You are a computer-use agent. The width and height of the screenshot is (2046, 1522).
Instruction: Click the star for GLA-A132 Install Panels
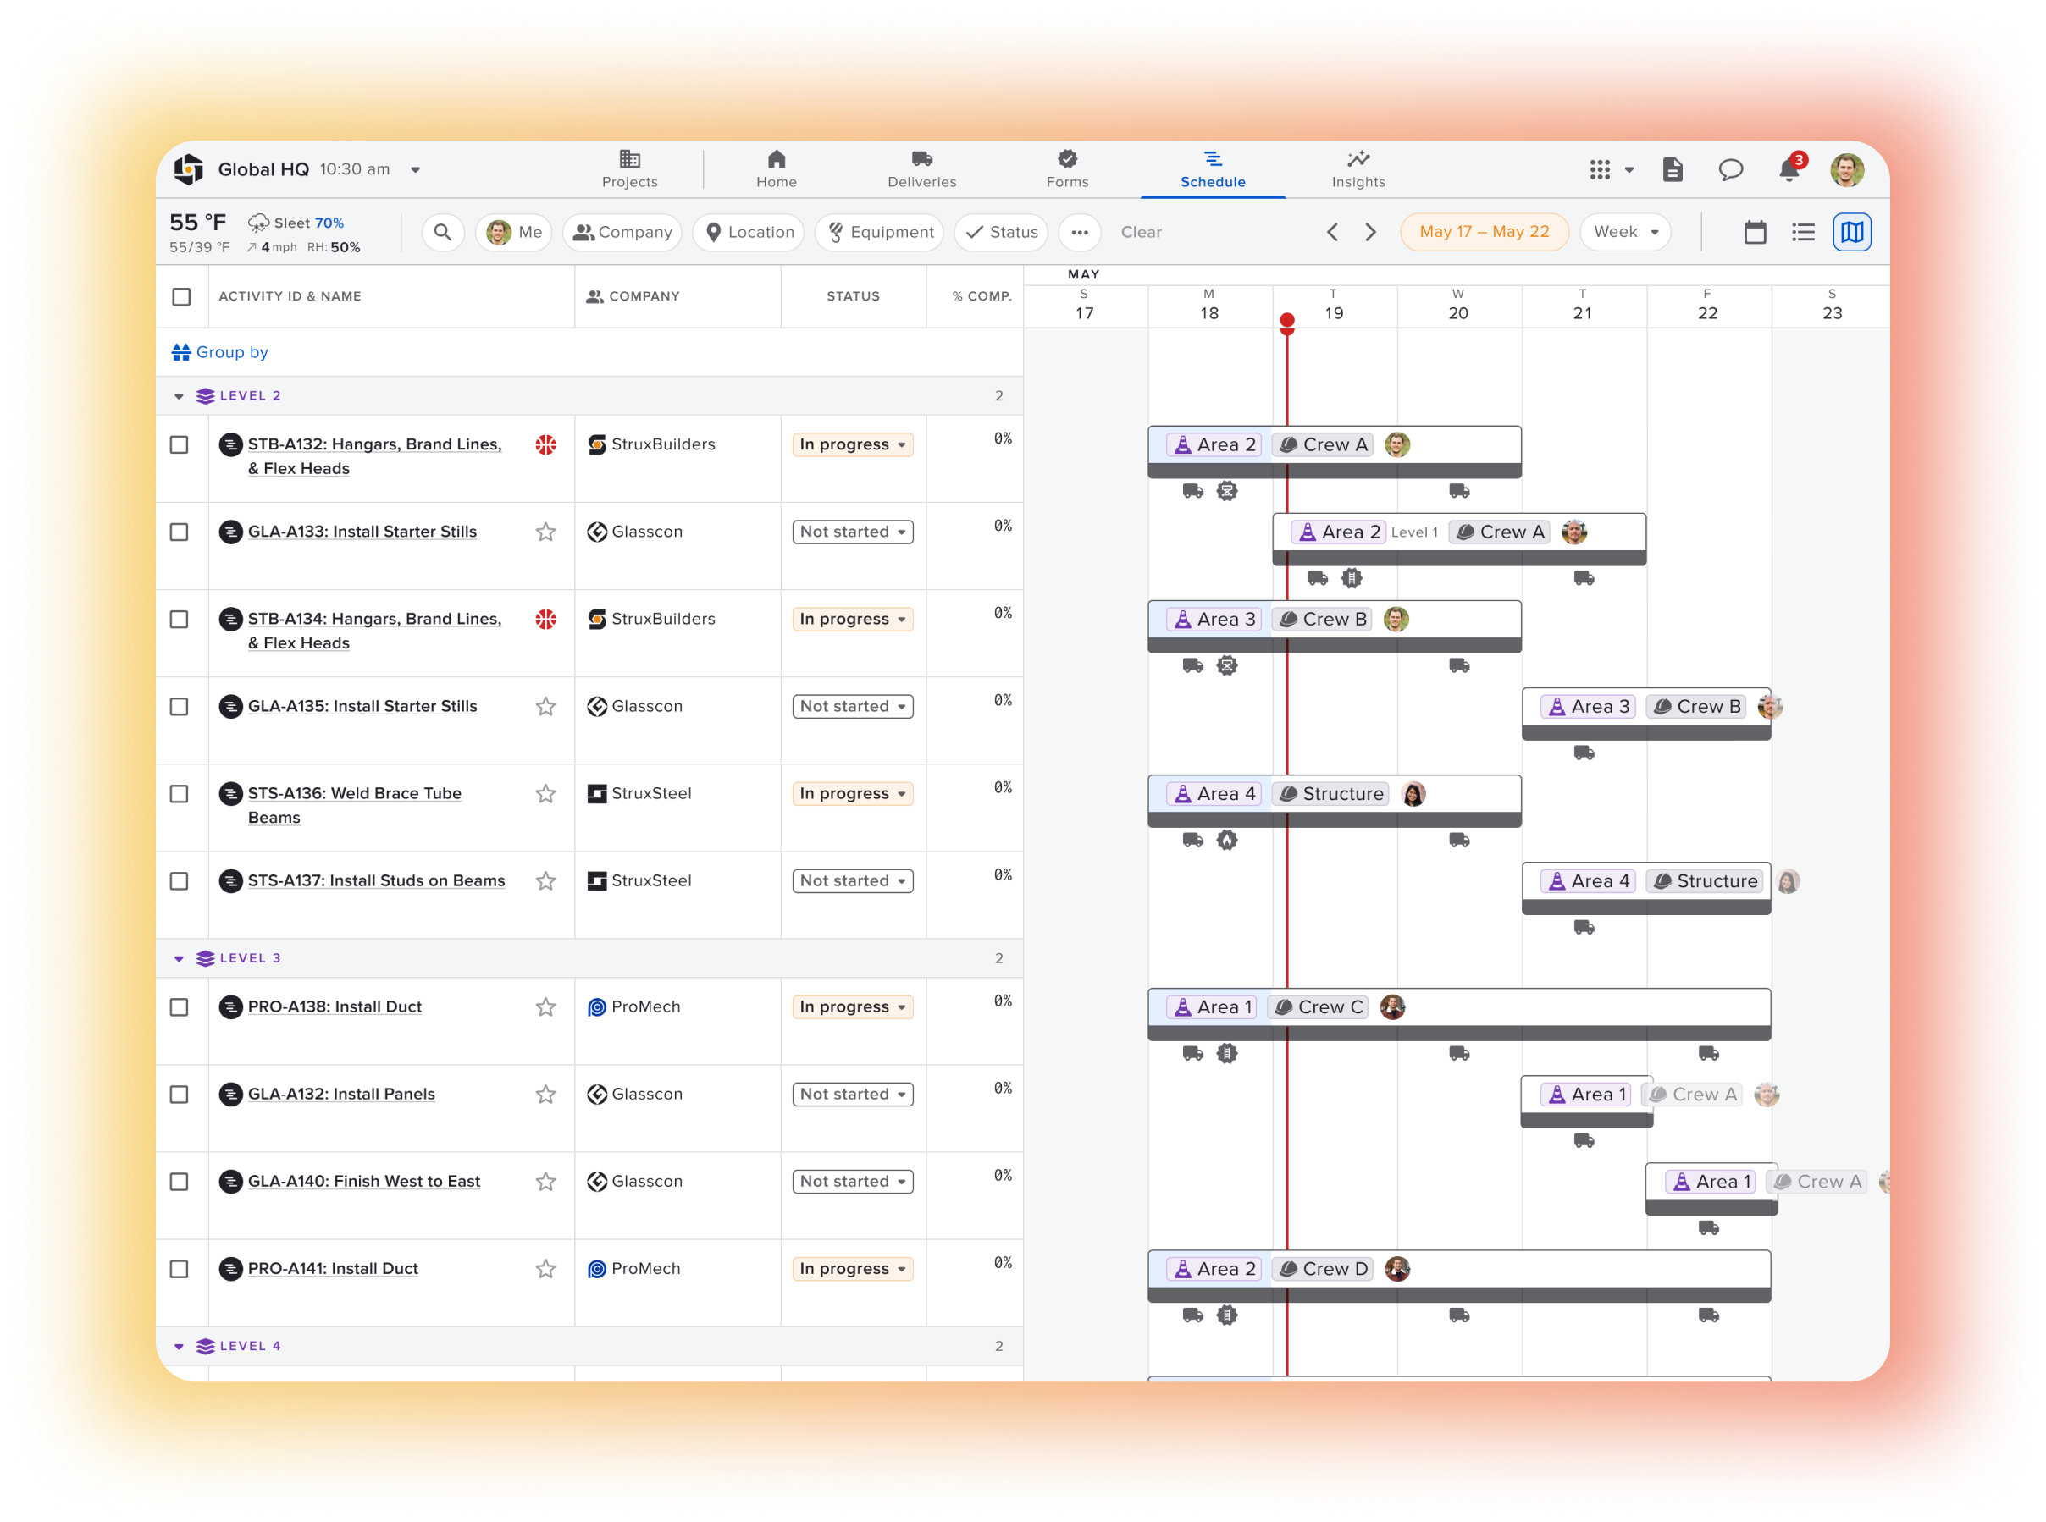point(545,1095)
